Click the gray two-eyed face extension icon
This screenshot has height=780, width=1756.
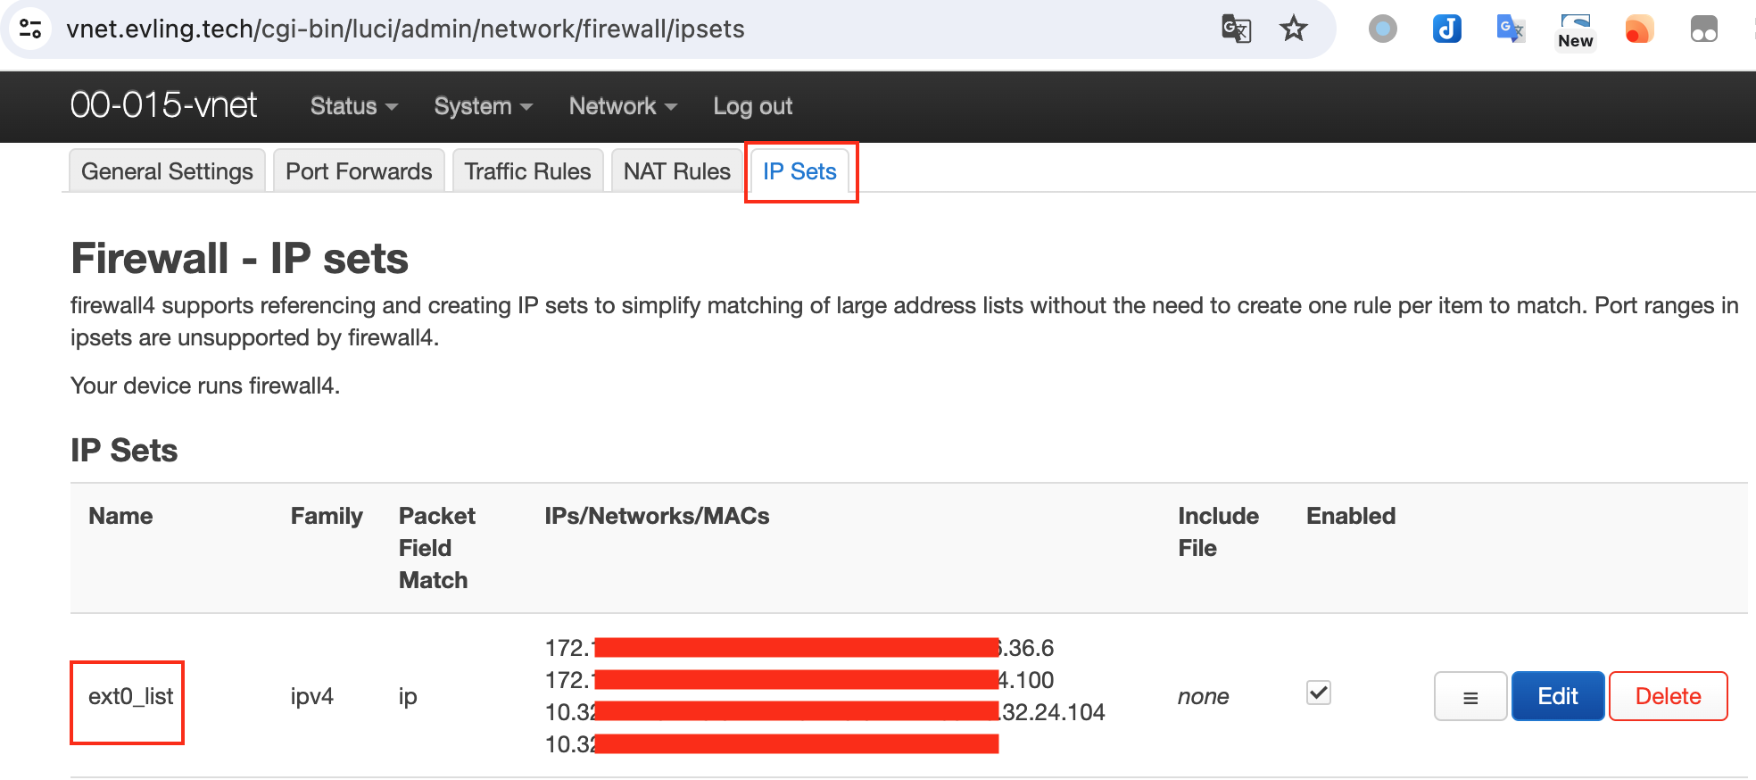tap(1703, 29)
